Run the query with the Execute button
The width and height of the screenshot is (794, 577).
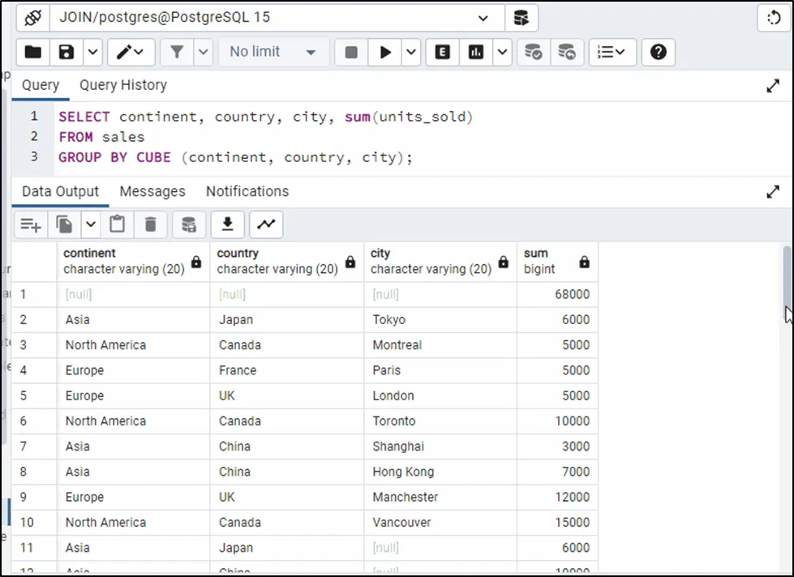coord(385,53)
